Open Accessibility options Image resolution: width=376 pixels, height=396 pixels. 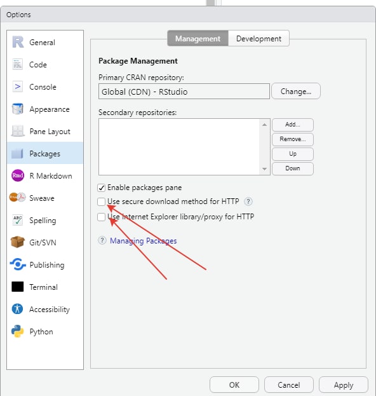coord(45,309)
